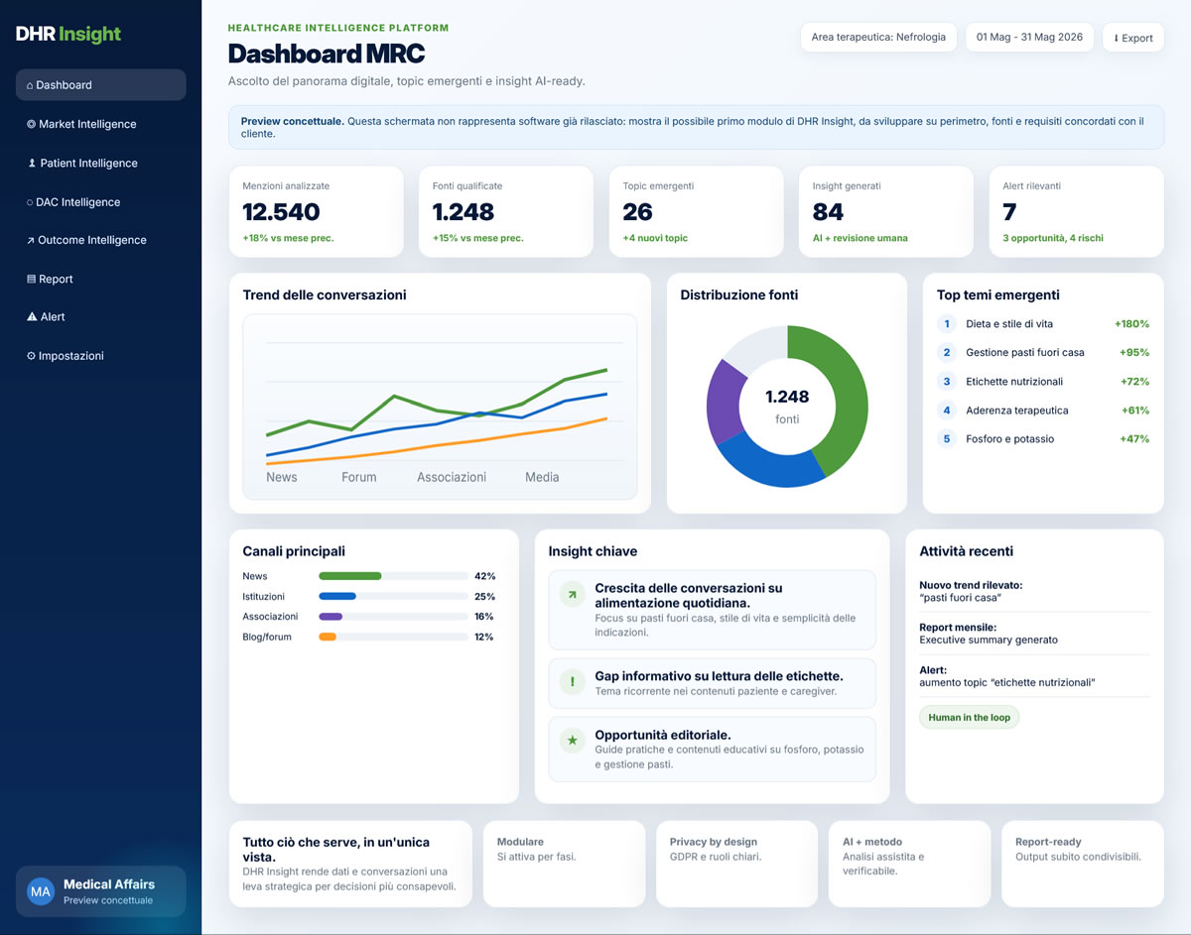The image size is (1191, 935).
Task: Click the Privacy by design card
Action: 736,864
